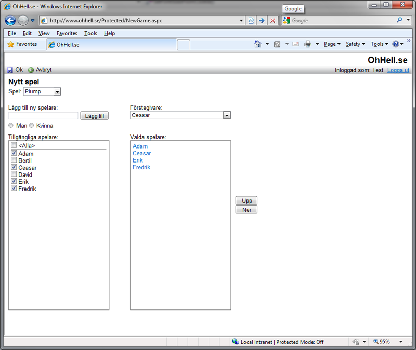This screenshot has height=350, width=416.
Task: Uncheck the Adam player checkbox
Action: [14, 153]
